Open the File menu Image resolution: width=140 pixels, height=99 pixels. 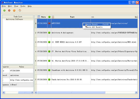4,6
